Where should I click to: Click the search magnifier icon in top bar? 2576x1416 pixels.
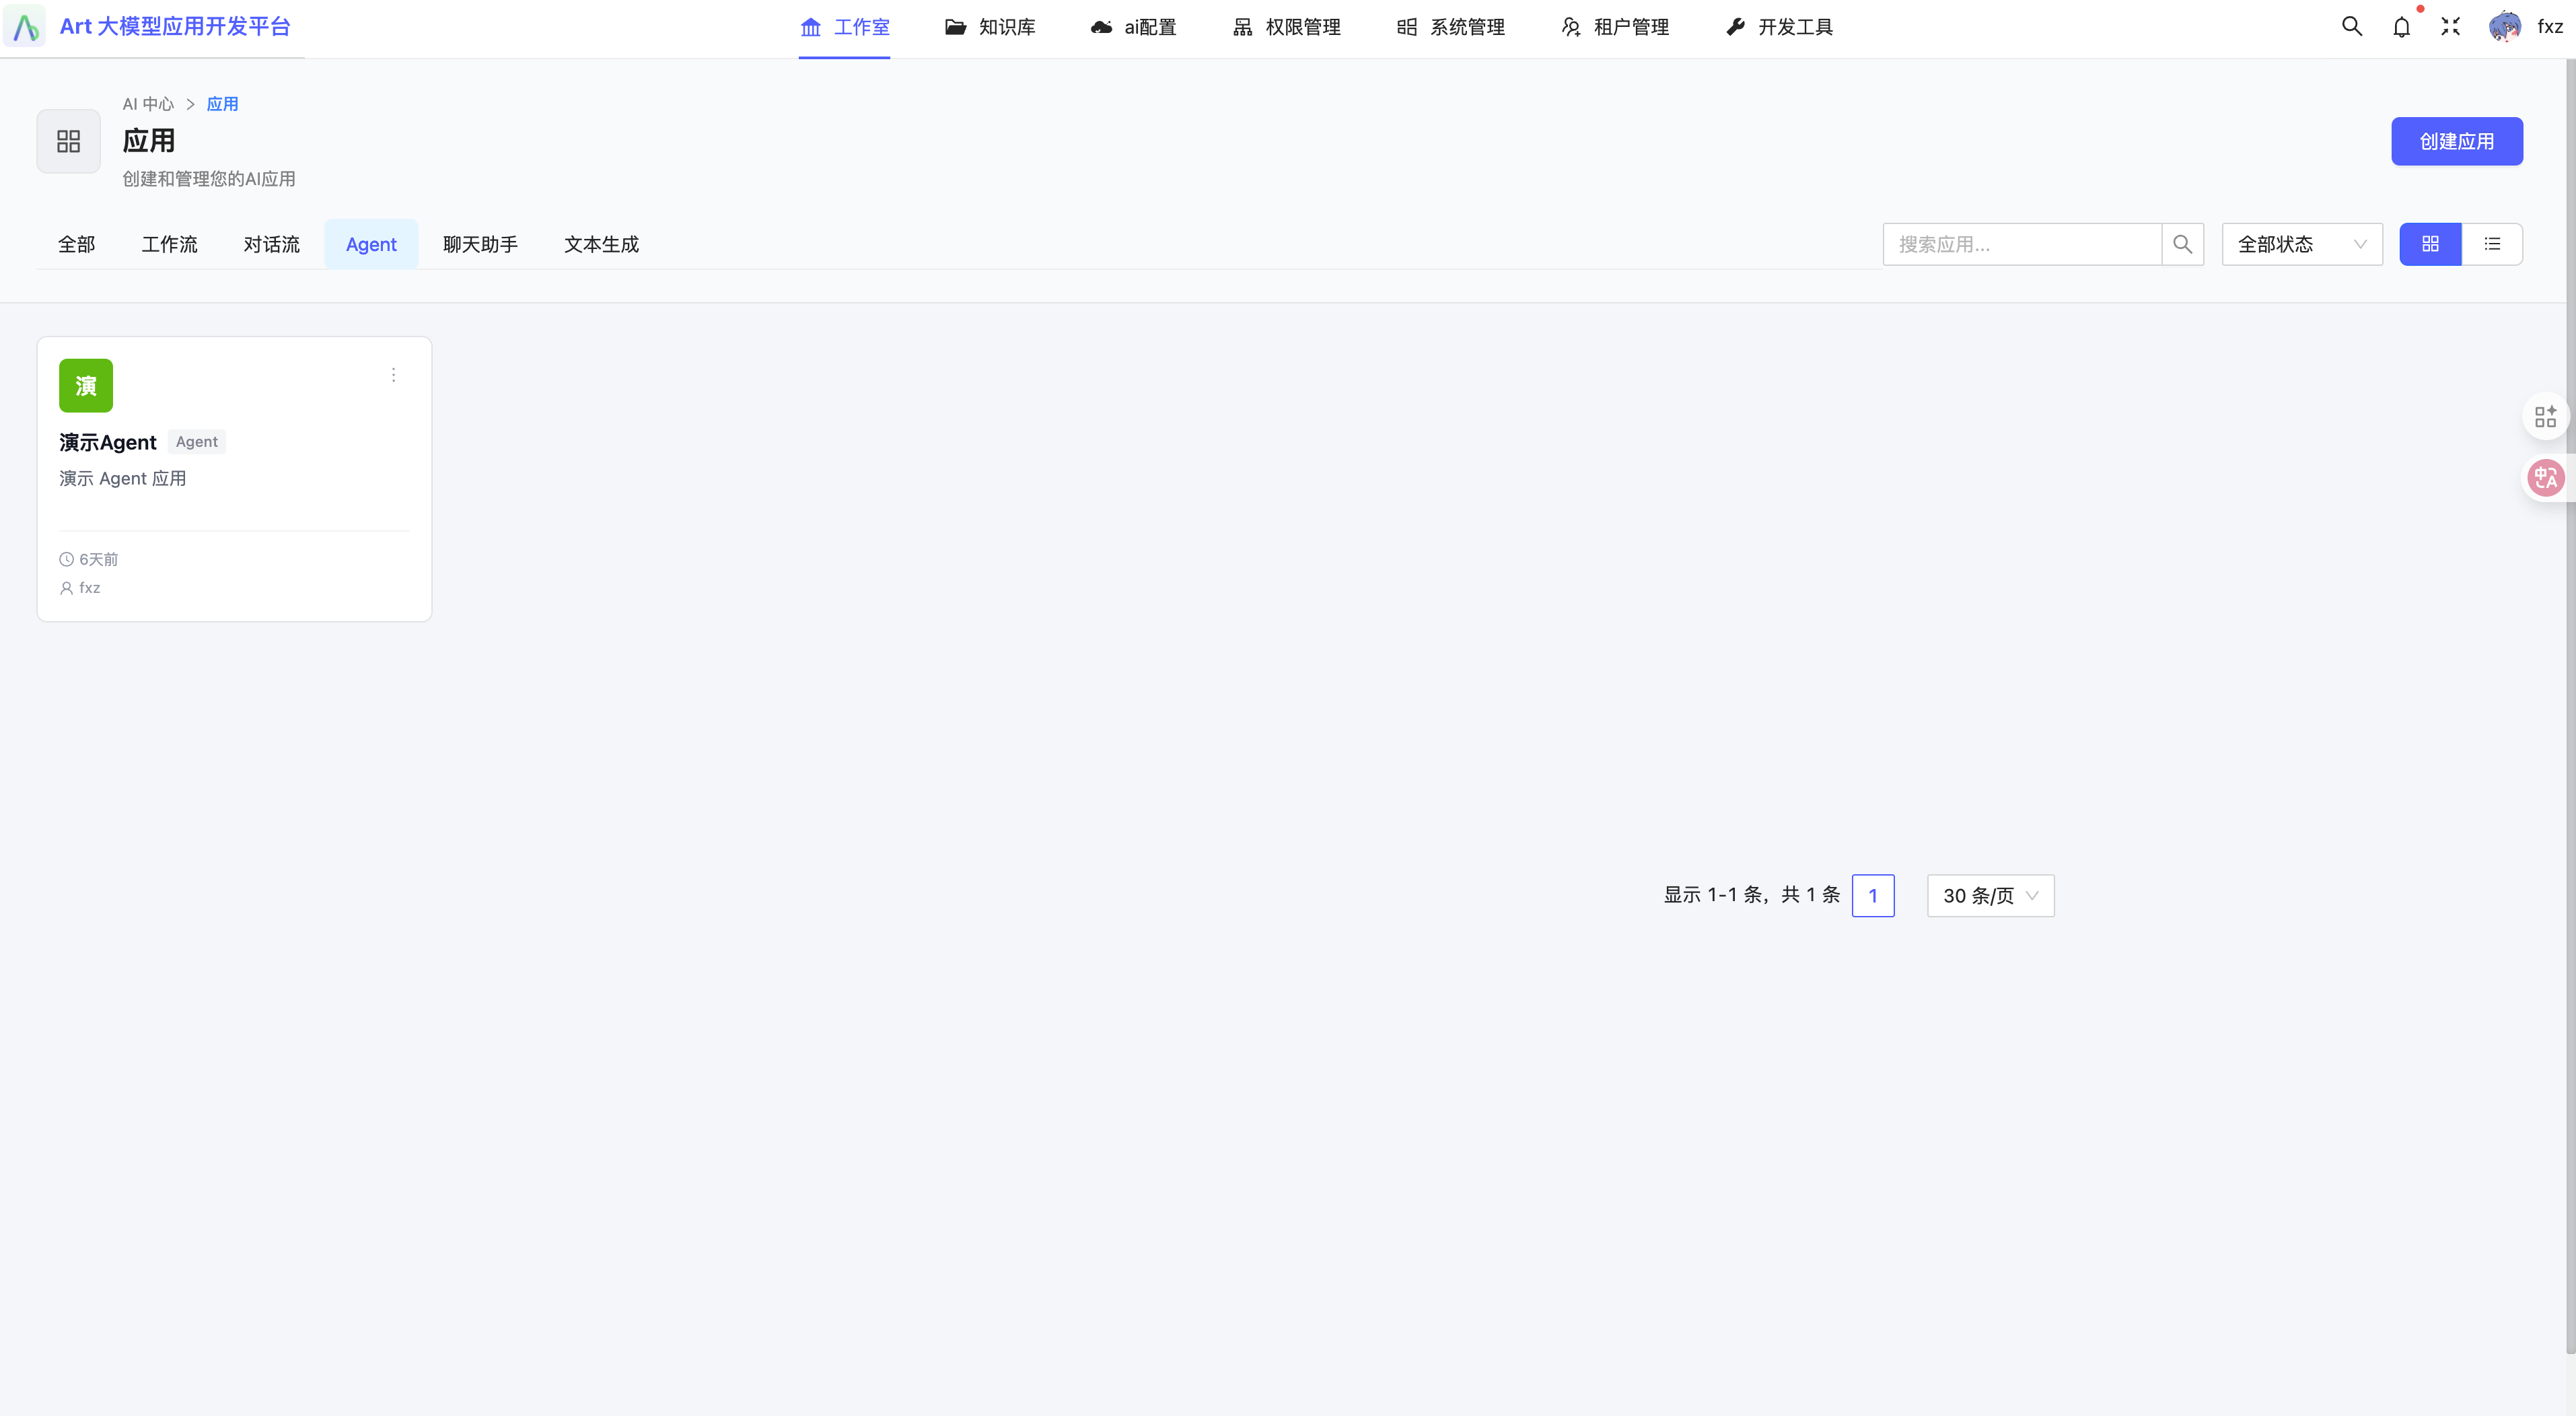(x=2351, y=27)
